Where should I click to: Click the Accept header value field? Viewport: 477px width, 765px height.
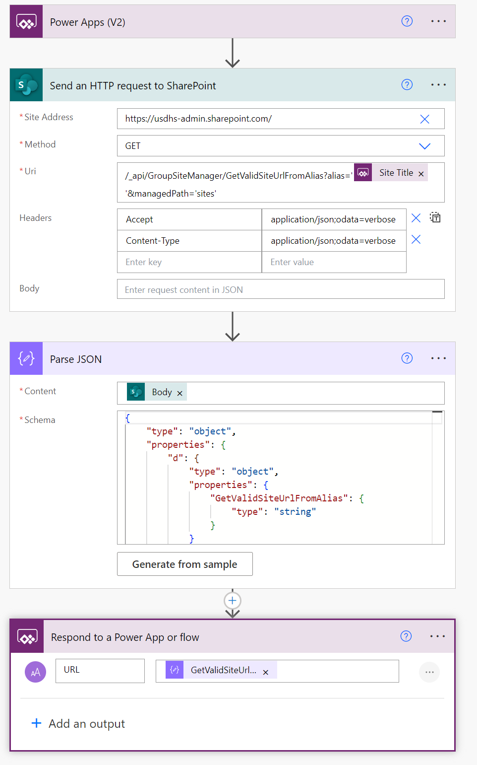[x=334, y=219]
